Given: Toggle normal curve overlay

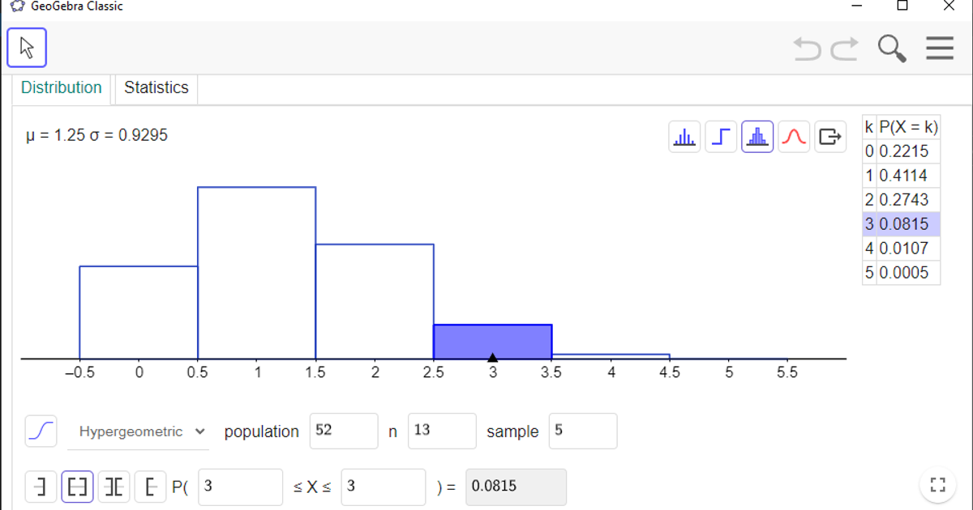Looking at the screenshot, I should (794, 137).
